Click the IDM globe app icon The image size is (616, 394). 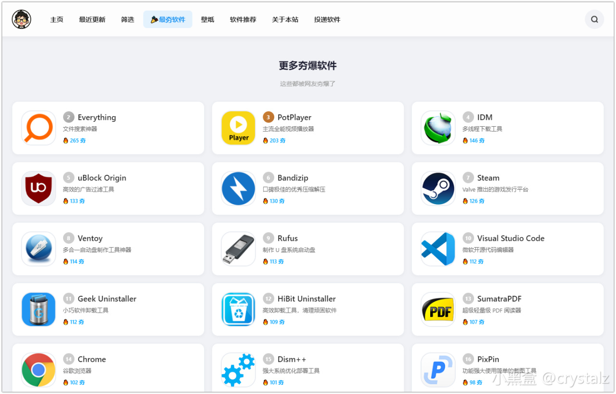[x=438, y=128]
